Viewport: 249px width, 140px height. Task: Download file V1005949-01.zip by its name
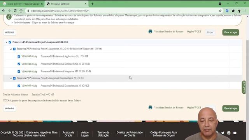pyautogui.click(x=29, y=72)
